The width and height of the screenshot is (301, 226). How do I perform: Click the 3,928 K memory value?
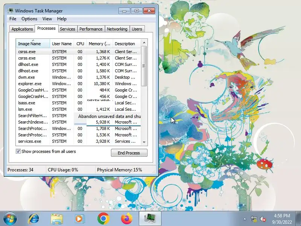[103, 142]
